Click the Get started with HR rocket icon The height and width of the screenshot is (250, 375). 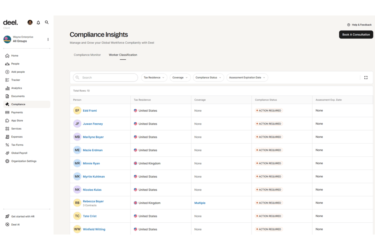coord(7,216)
